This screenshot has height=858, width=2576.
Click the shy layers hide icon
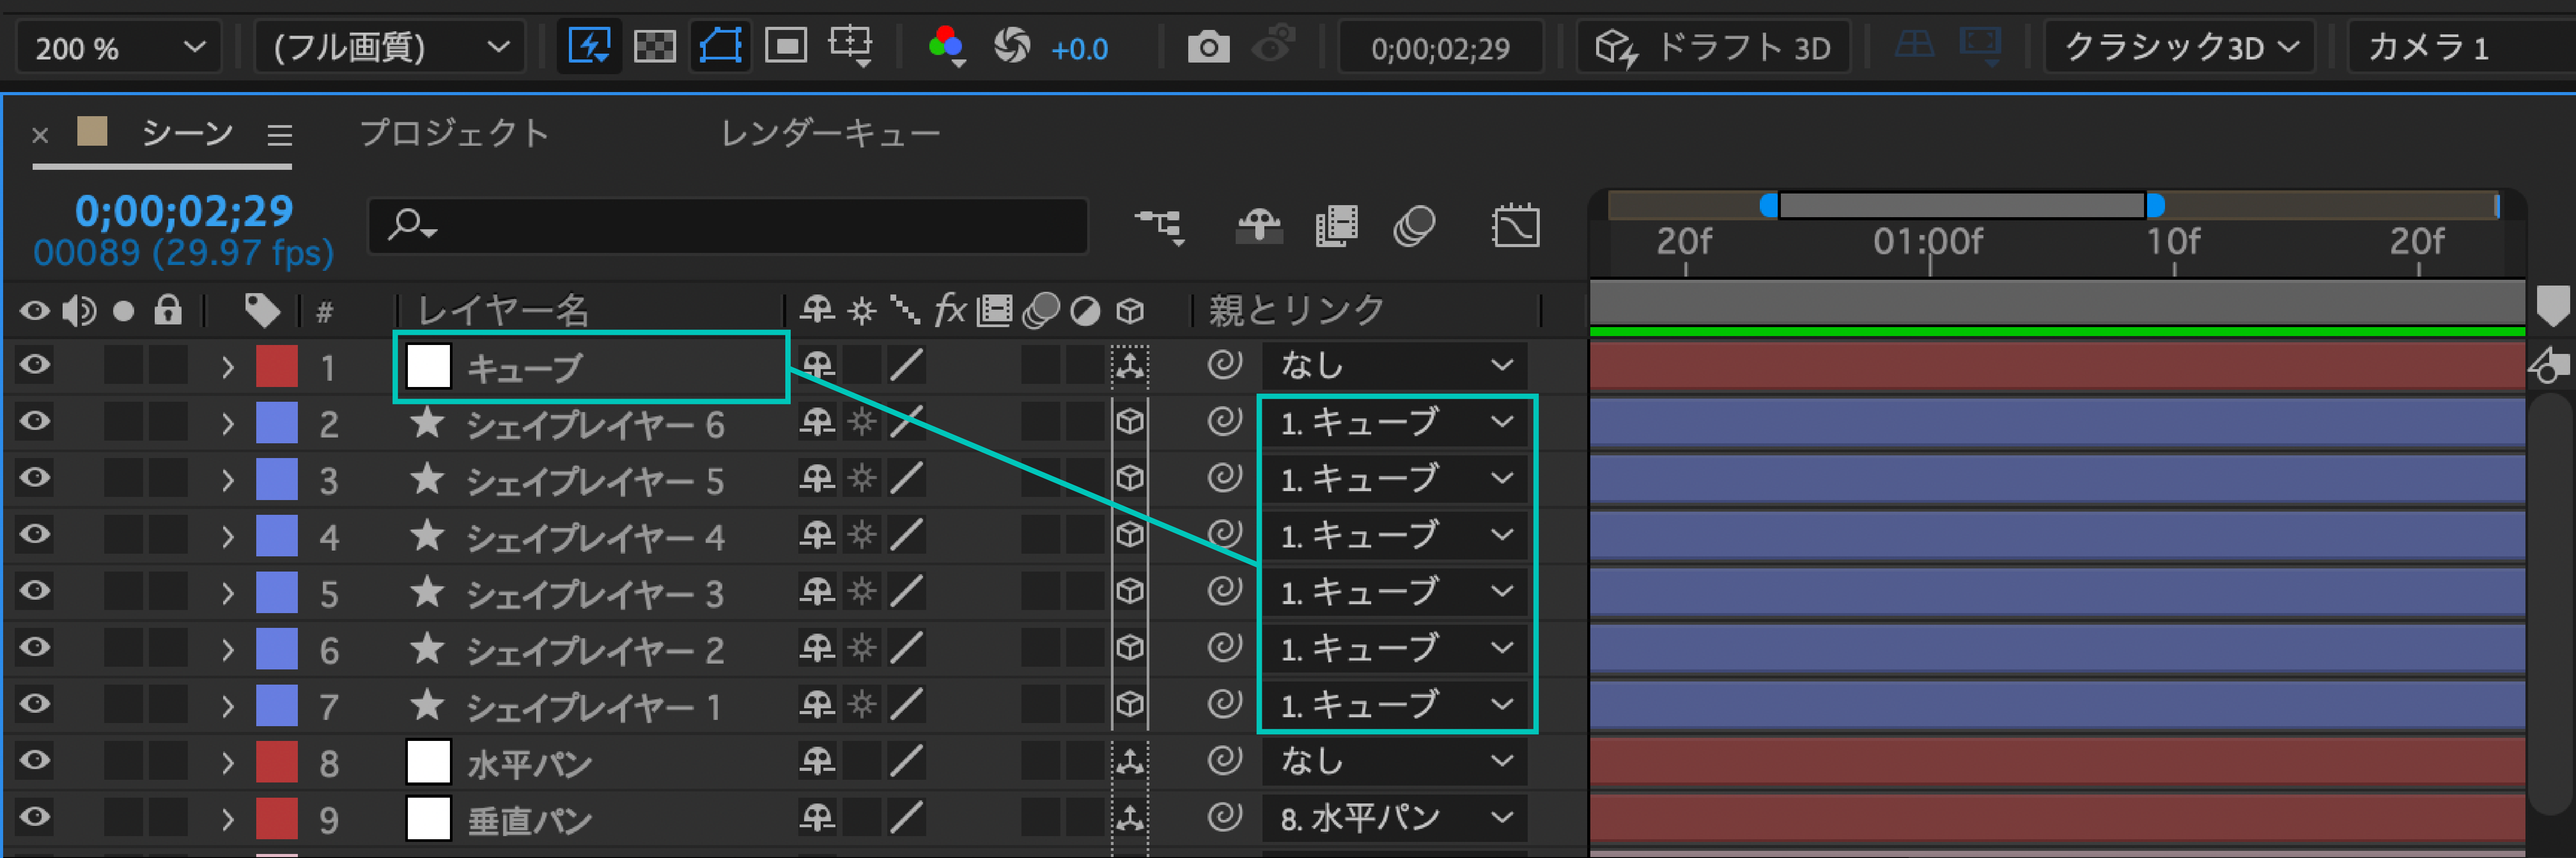click(x=1259, y=227)
